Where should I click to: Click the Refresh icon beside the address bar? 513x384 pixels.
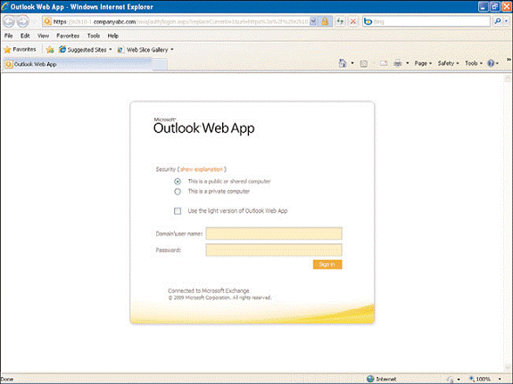pyautogui.click(x=340, y=21)
